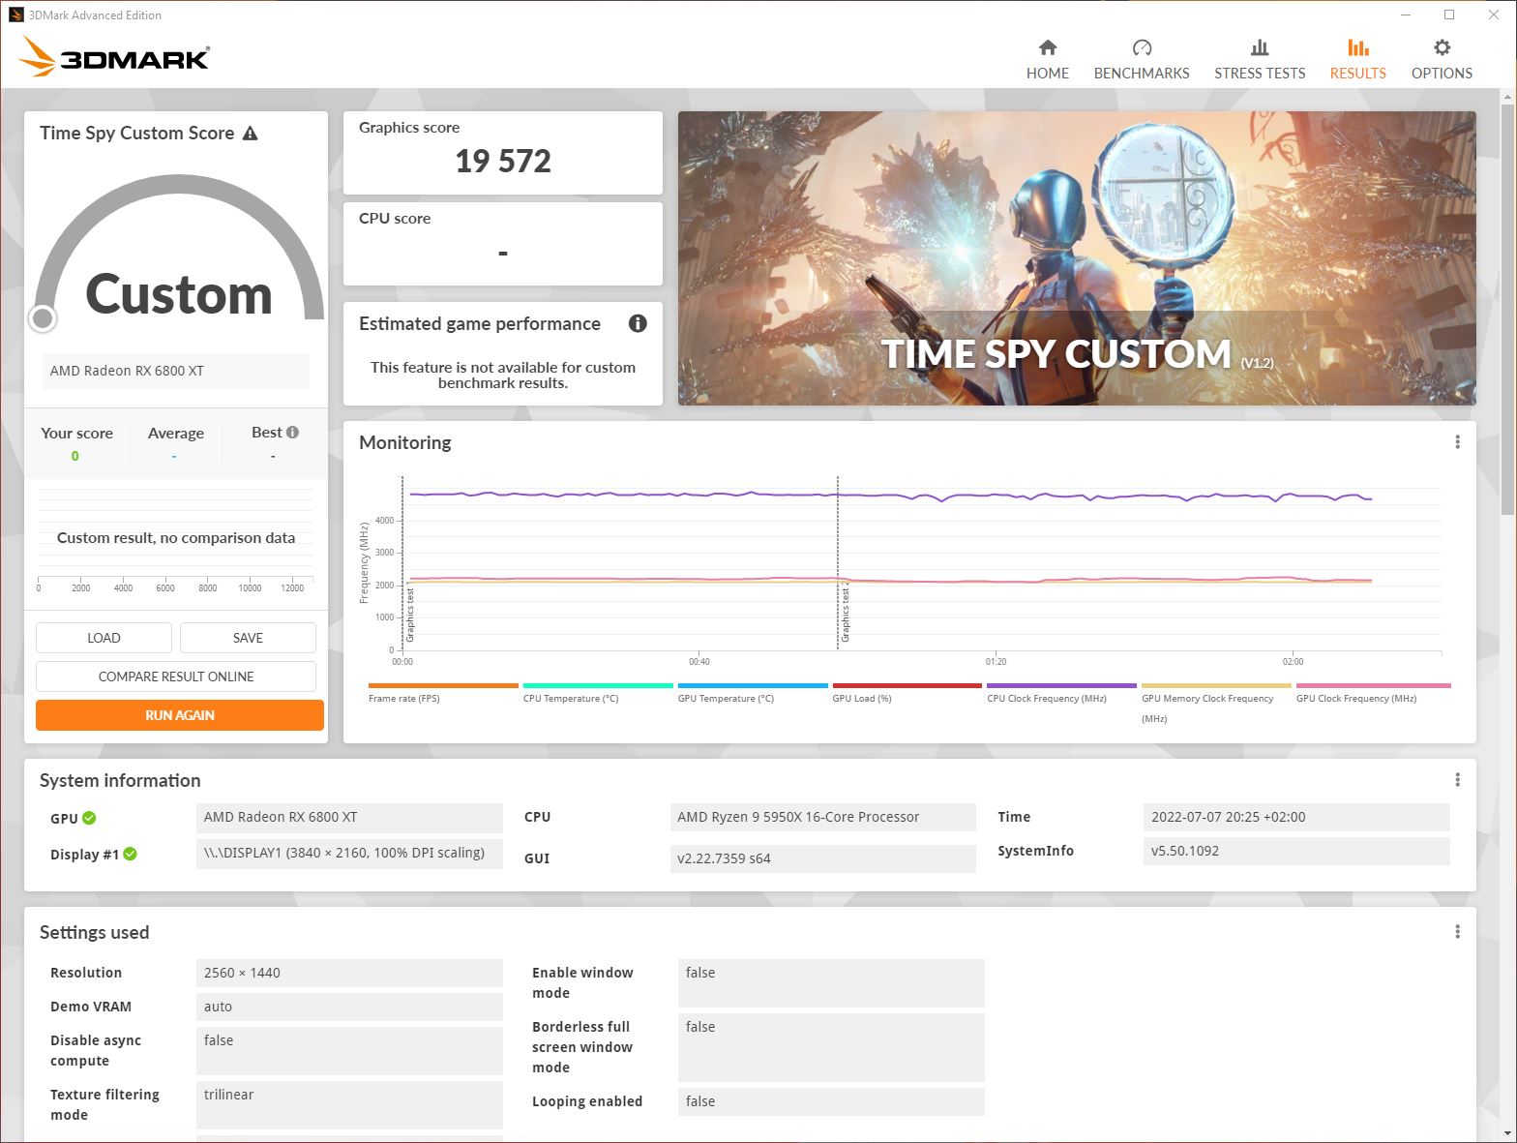
Task: Toggle the CPU Temperature legend swatch
Action: 598,685
